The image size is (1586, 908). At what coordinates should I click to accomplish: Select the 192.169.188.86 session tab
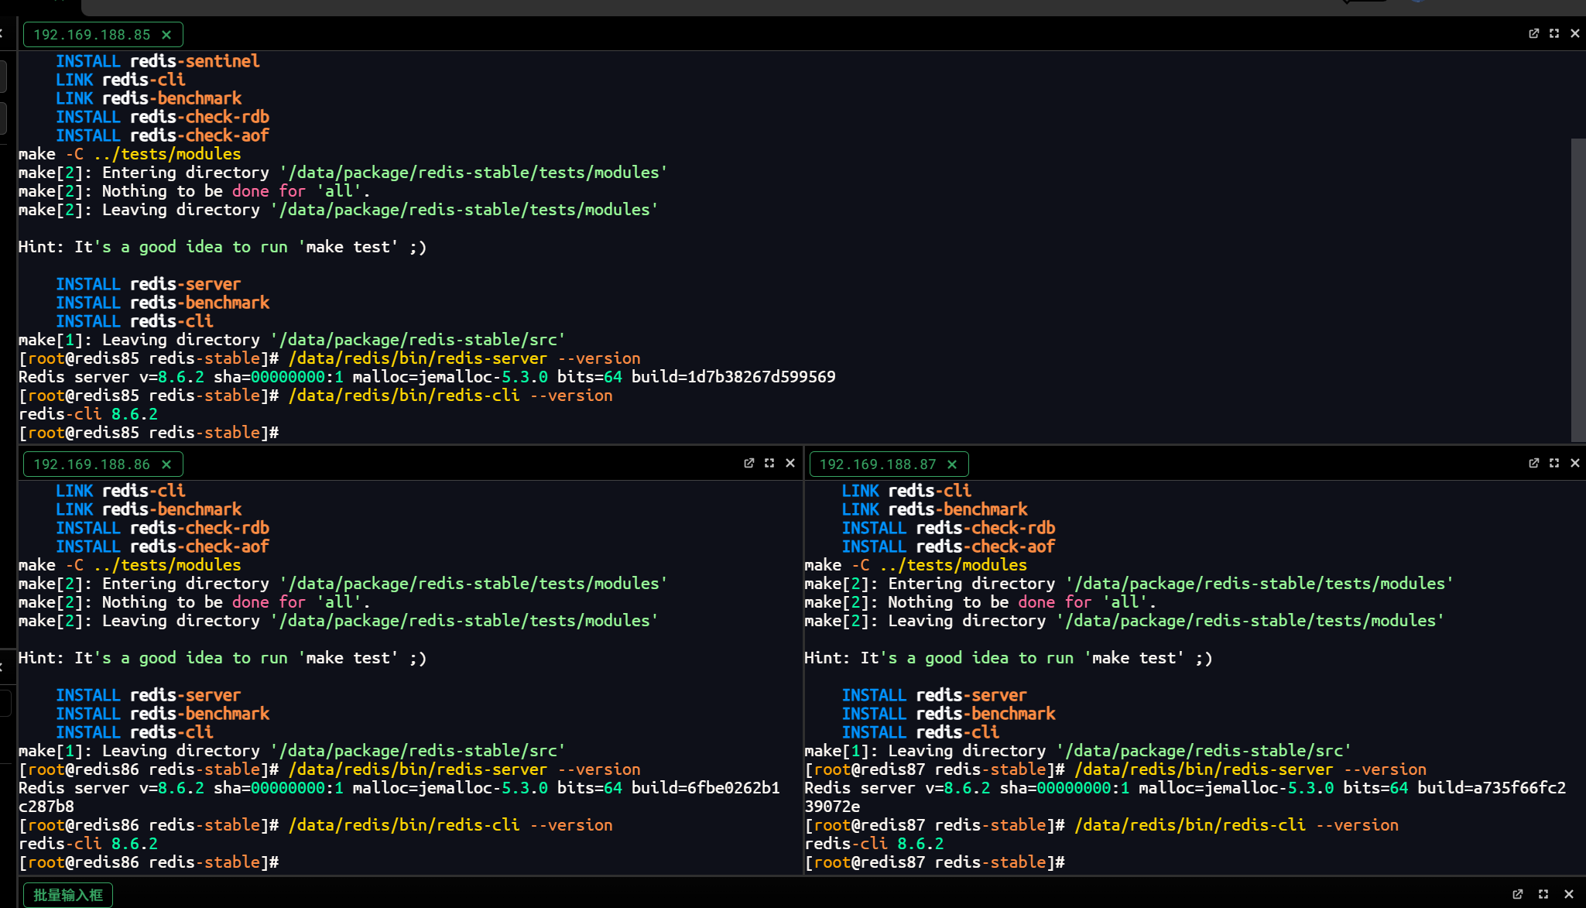click(x=91, y=464)
